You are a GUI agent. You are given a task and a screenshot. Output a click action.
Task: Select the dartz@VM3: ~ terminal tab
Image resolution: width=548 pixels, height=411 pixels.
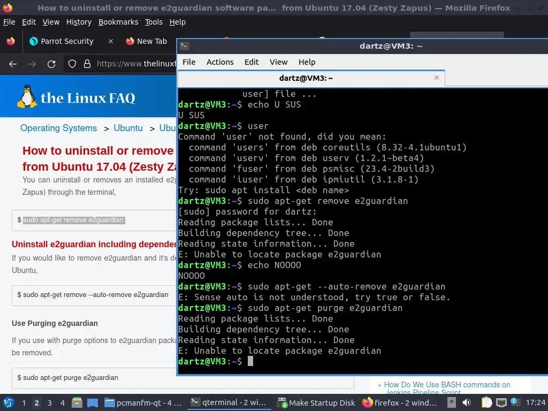pos(306,78)
